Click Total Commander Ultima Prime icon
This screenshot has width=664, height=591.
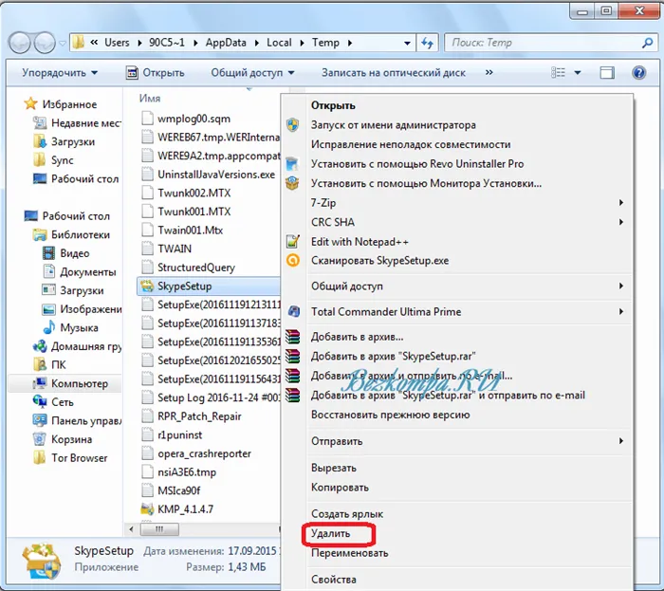[293, 311]
